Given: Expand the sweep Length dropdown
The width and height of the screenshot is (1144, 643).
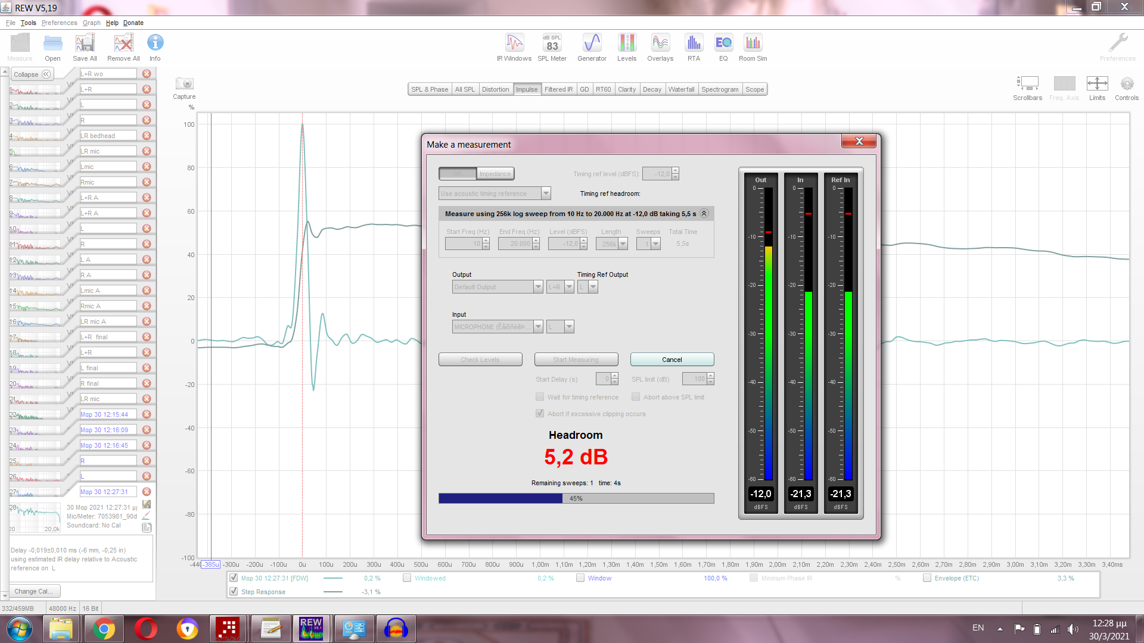Looking at the screenshot, I should point(623,244).
